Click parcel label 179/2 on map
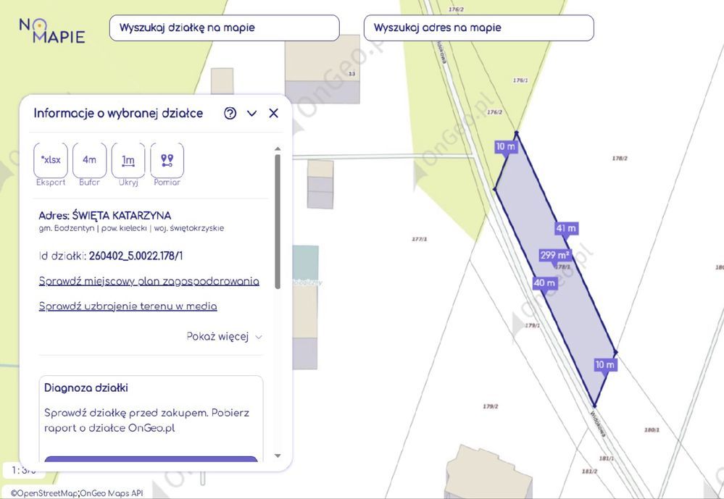Image resolution: width=724 pixels, height=499 pixels. [x=491, y=406]
